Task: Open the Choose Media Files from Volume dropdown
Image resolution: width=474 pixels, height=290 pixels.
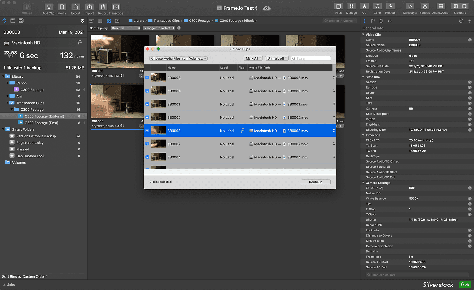Action: (x=178, y=58)
